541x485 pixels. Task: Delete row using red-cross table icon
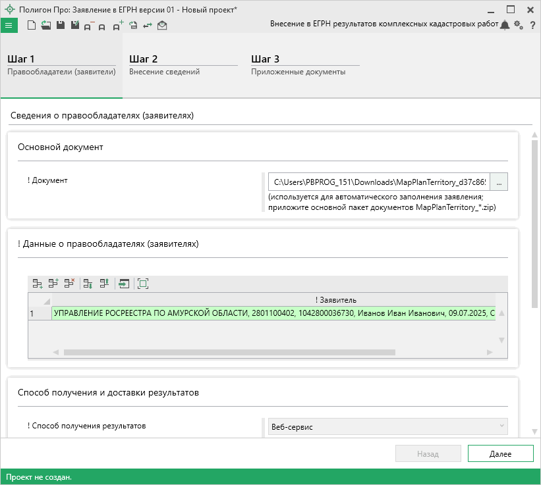[x=69, y=284]
